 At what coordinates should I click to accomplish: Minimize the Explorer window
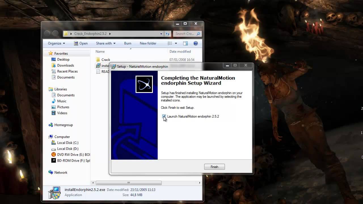point(178,24)
